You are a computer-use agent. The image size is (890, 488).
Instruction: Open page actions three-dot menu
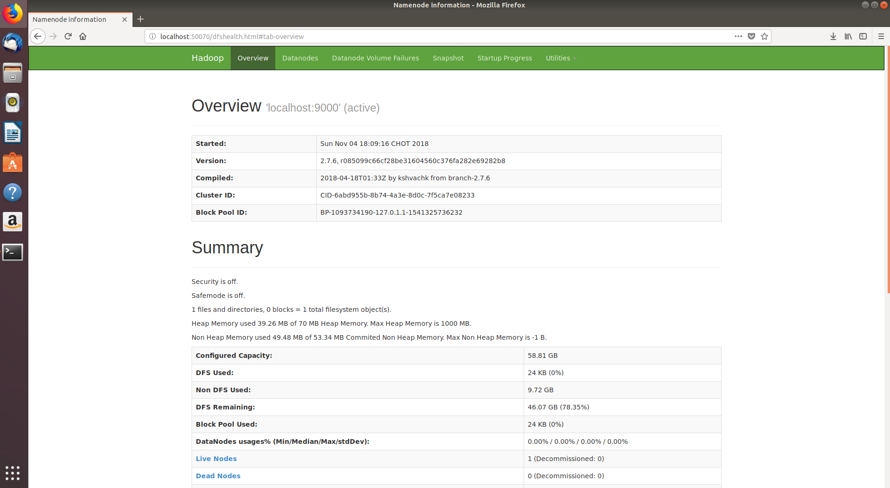pos(738,36)
